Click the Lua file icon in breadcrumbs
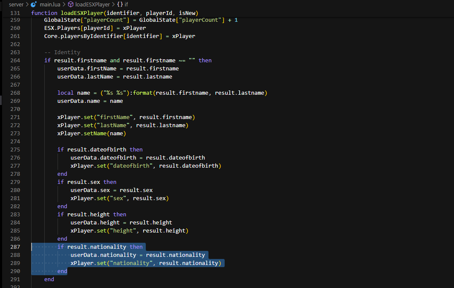 click(x=34, y=4)
